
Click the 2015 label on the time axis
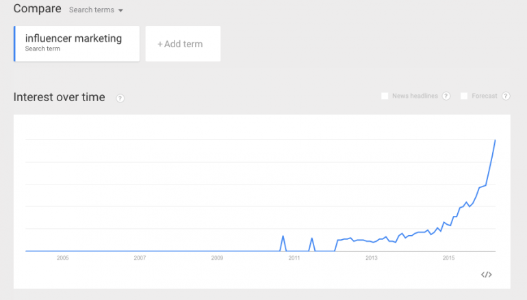(448, 258)
